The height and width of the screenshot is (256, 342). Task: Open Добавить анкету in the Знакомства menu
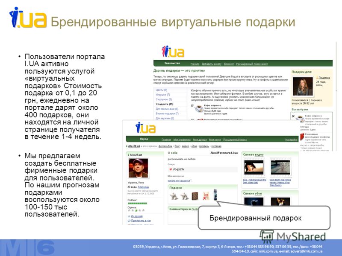211,64
